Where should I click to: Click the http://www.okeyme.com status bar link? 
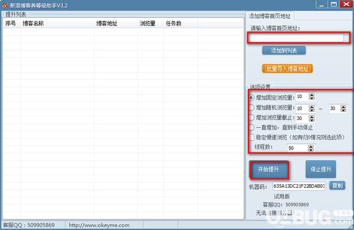click(99, 225)
